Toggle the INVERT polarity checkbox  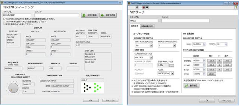(136, 73)
